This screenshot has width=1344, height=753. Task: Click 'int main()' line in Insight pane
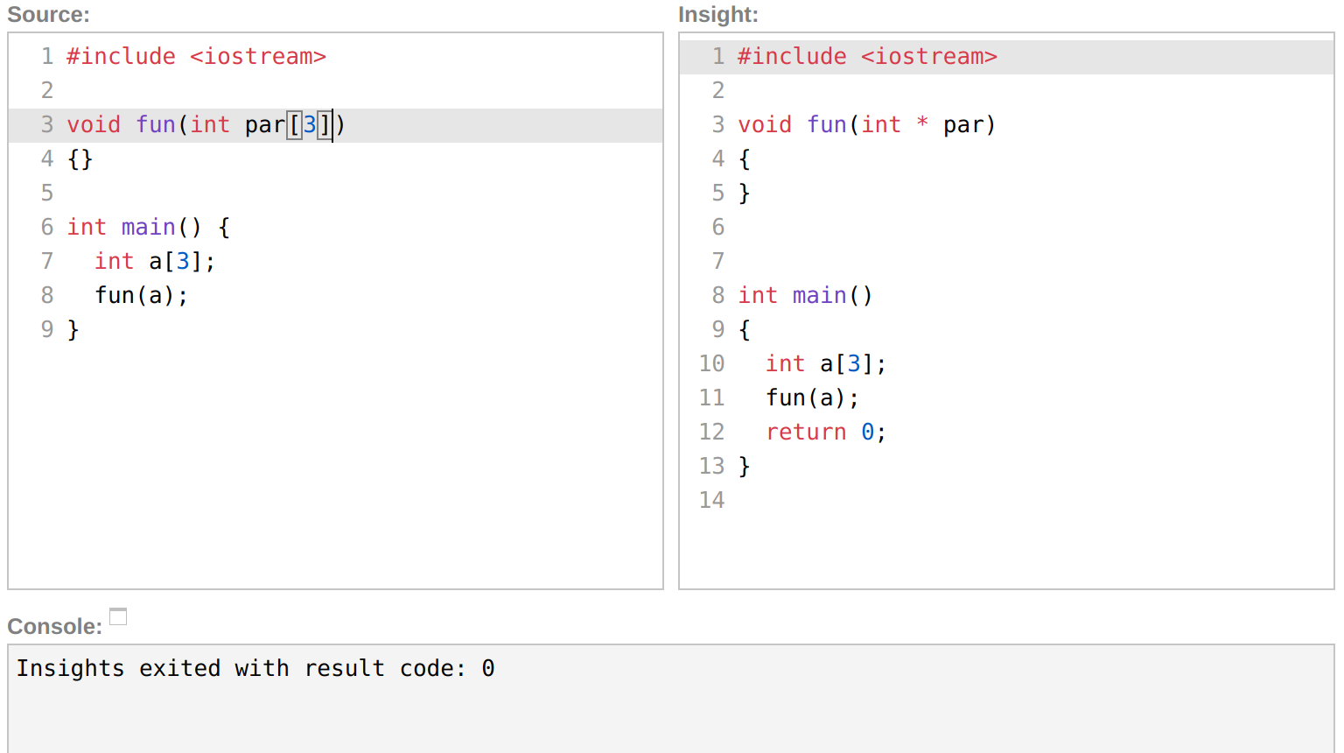coord(805,296)
